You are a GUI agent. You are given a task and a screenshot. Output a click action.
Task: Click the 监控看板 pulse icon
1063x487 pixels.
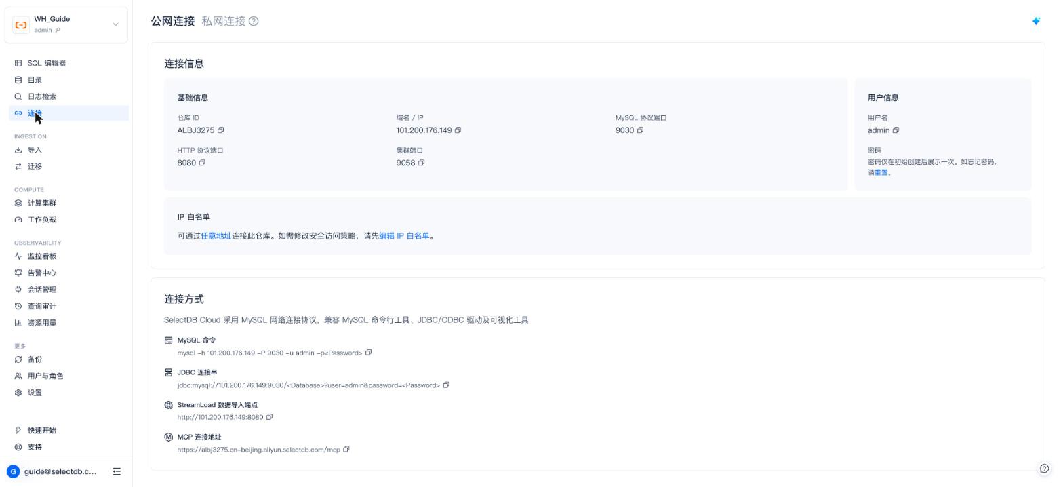click(x=18, y=256)
